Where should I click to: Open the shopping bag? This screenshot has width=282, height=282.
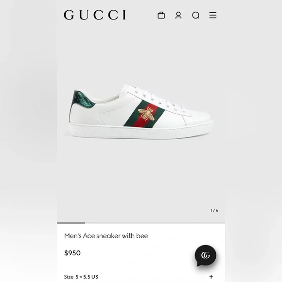pyautogui.click(x=161, y=15)
